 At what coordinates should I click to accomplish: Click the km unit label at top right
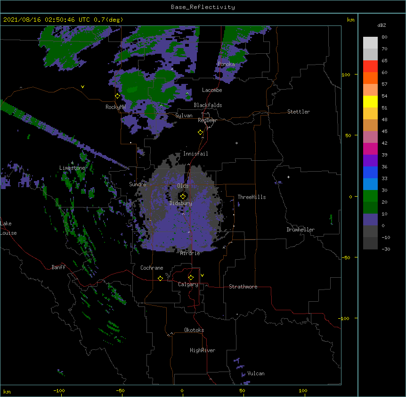350,20
